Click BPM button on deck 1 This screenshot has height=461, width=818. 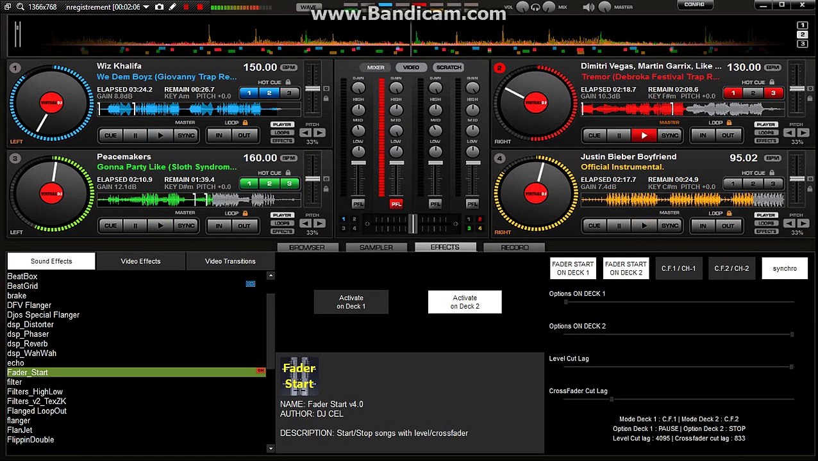pos(288,67)
